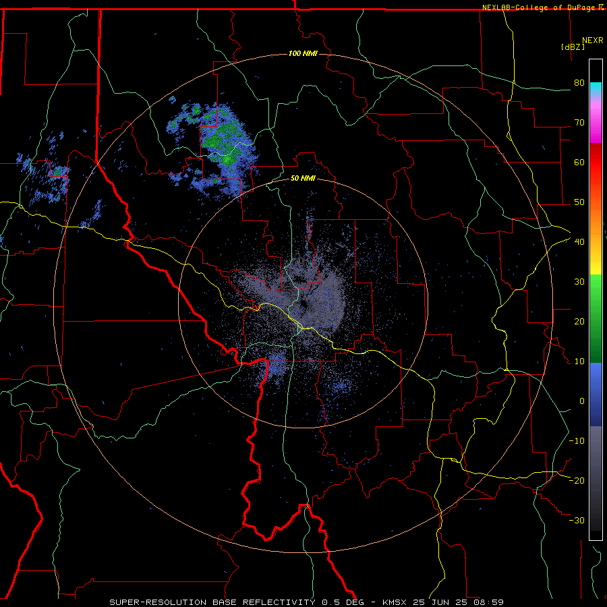
Task: Click the [dBZ] units label
Action: 573,47
